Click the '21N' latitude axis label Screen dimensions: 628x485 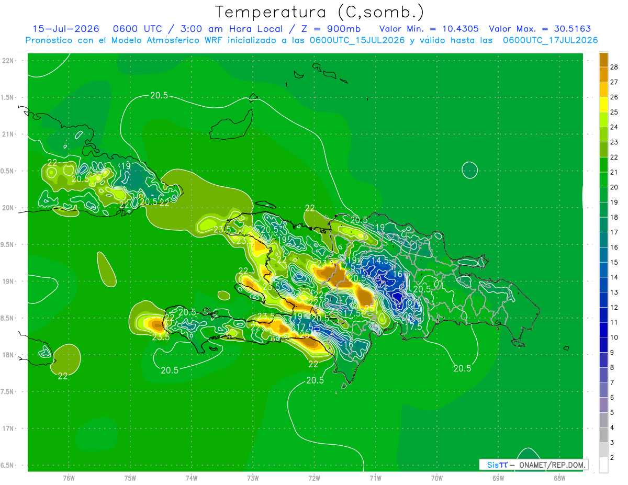tap(7, 134)
